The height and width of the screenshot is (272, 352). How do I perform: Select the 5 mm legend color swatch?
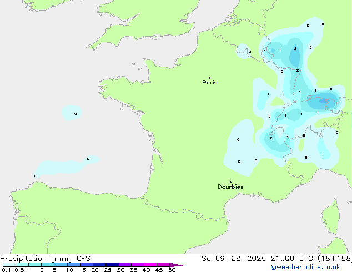[61, 265]
